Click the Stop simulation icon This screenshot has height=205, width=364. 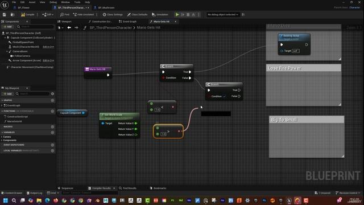click(x=188, y=15)
